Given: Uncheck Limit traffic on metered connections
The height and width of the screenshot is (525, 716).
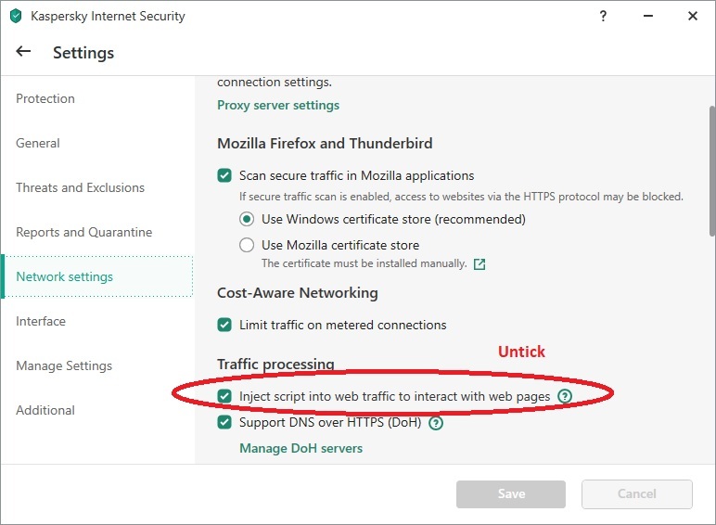Looking at the screenshot, I should pos(224,325).
